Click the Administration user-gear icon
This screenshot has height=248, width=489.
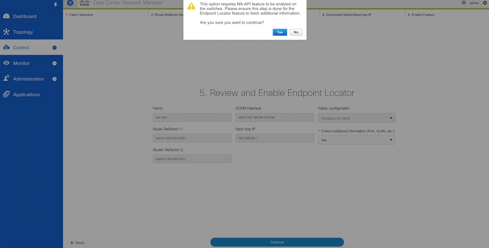coord(6,78)
